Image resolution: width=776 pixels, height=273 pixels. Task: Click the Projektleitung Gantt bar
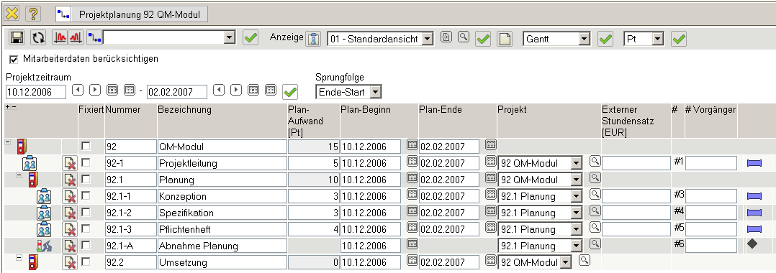754,163
